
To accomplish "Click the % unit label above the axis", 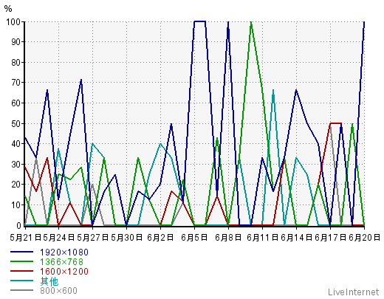I will (8, 9).
